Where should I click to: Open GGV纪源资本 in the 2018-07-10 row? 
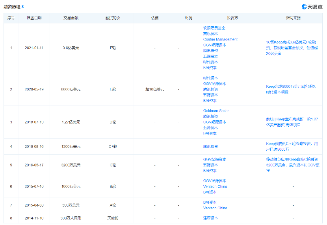215,122
